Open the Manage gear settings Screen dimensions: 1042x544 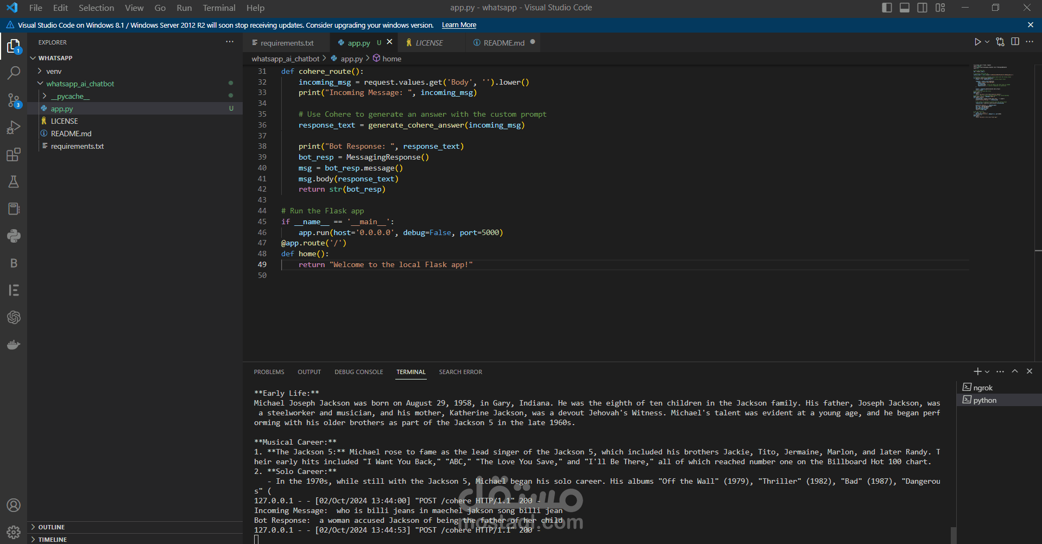(14, 532)
